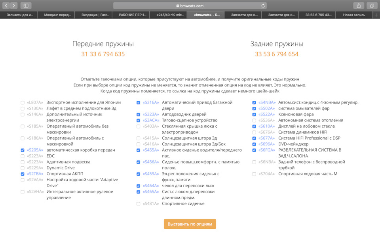Uncheck the «S205A» automatic gearbox option
This screenshot has height=238, width=380.
point(22,150)
